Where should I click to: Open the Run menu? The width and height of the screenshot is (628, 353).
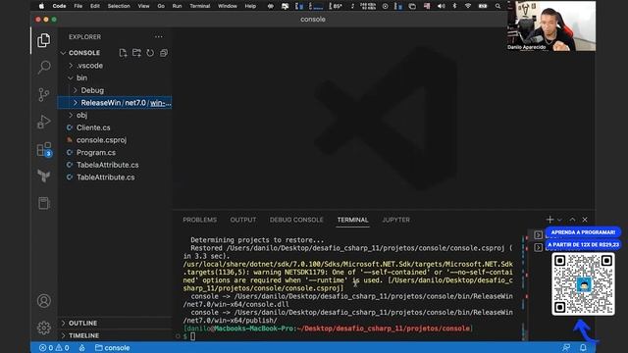[177, 6]
